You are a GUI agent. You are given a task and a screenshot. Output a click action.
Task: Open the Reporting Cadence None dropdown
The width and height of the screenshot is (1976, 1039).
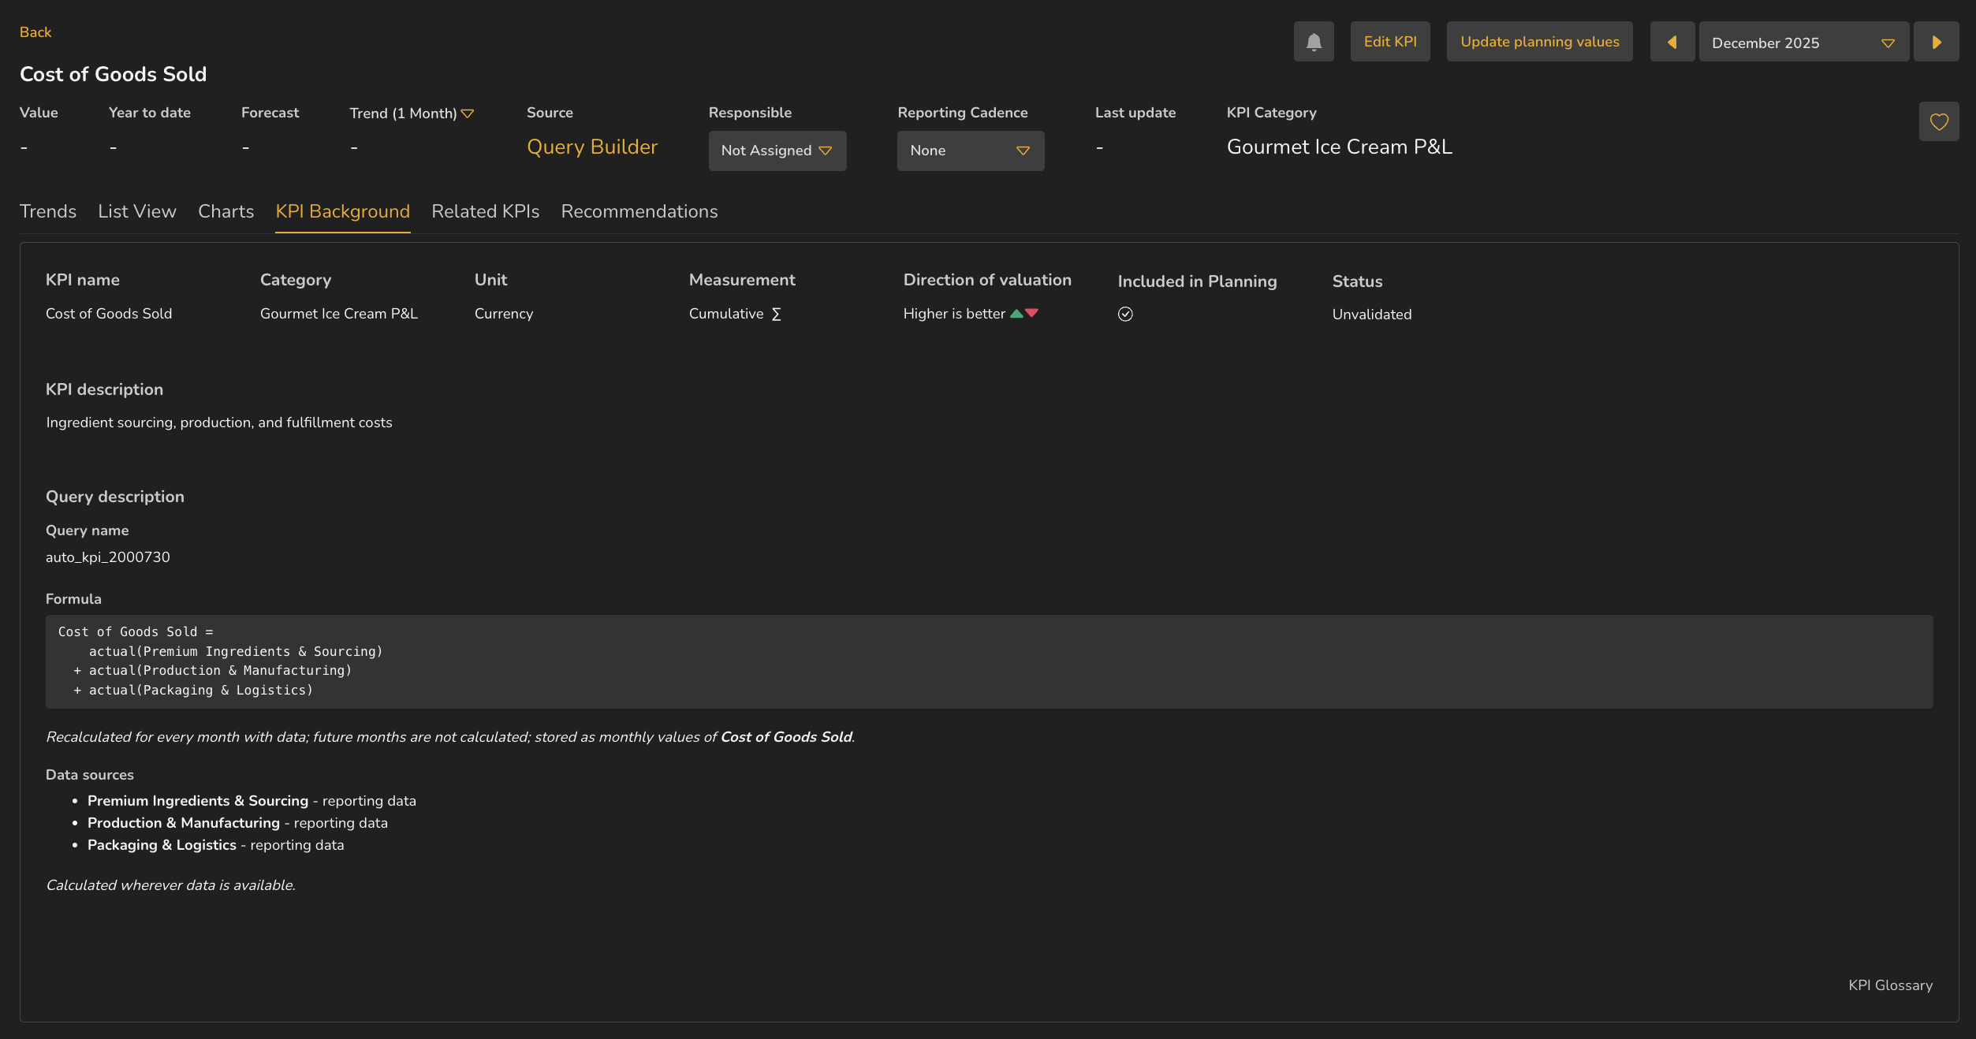click(x=971, y=151)
